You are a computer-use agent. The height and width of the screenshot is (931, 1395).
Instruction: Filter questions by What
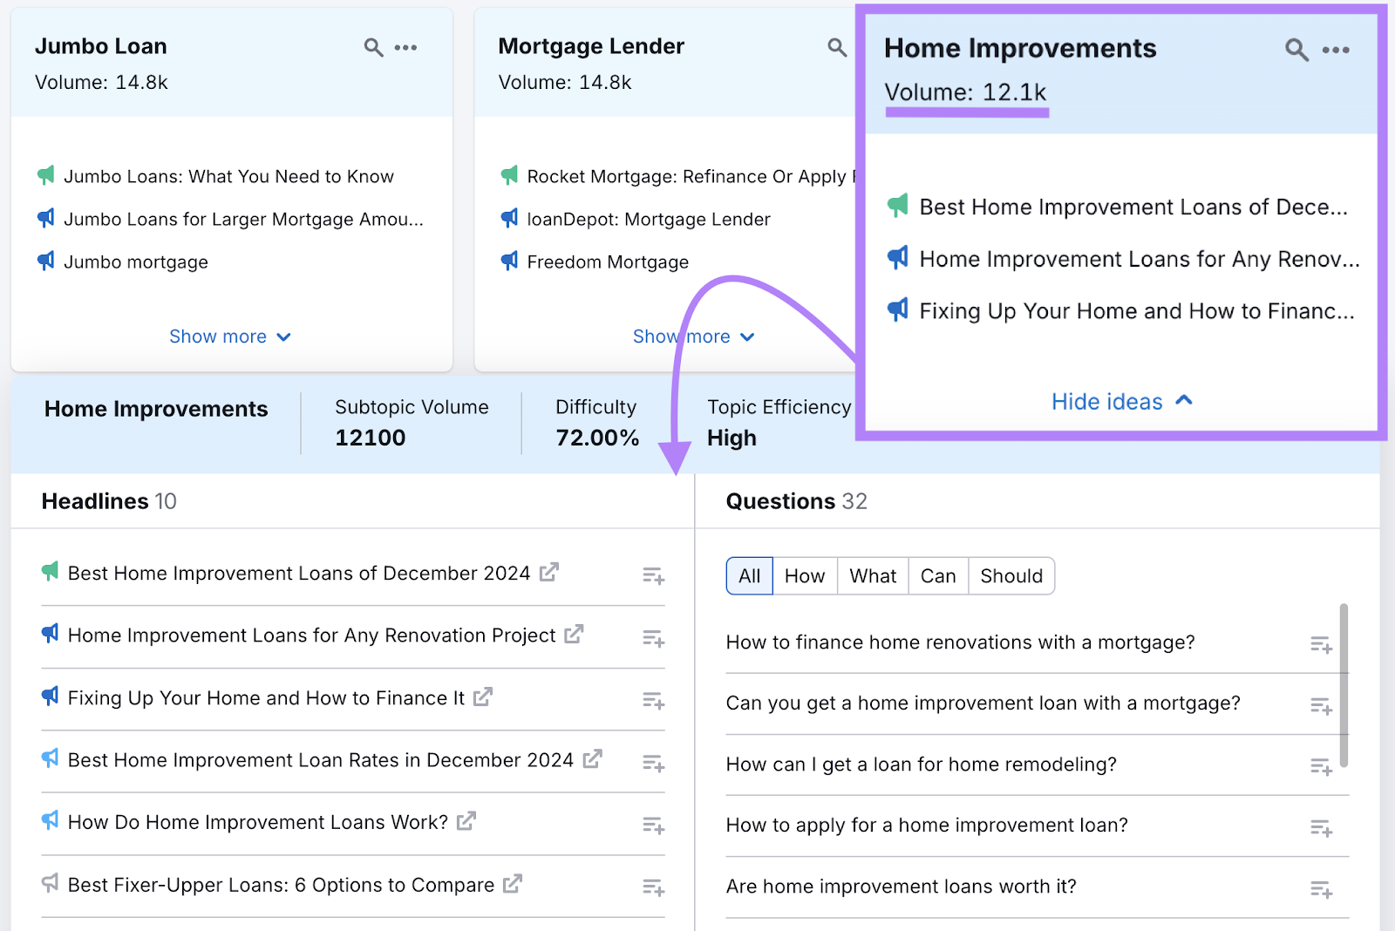873,576
